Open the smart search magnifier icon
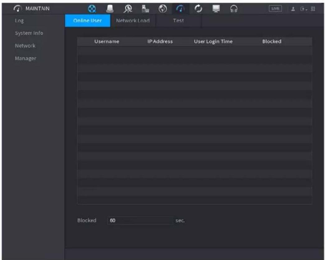Image resolution: width=325 pixels, height=260 pixels. click(x=128, y=9)
